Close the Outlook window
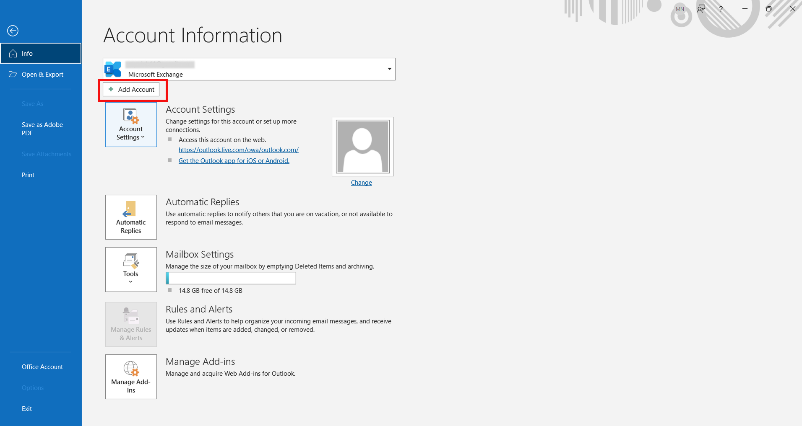 (792, 9)
